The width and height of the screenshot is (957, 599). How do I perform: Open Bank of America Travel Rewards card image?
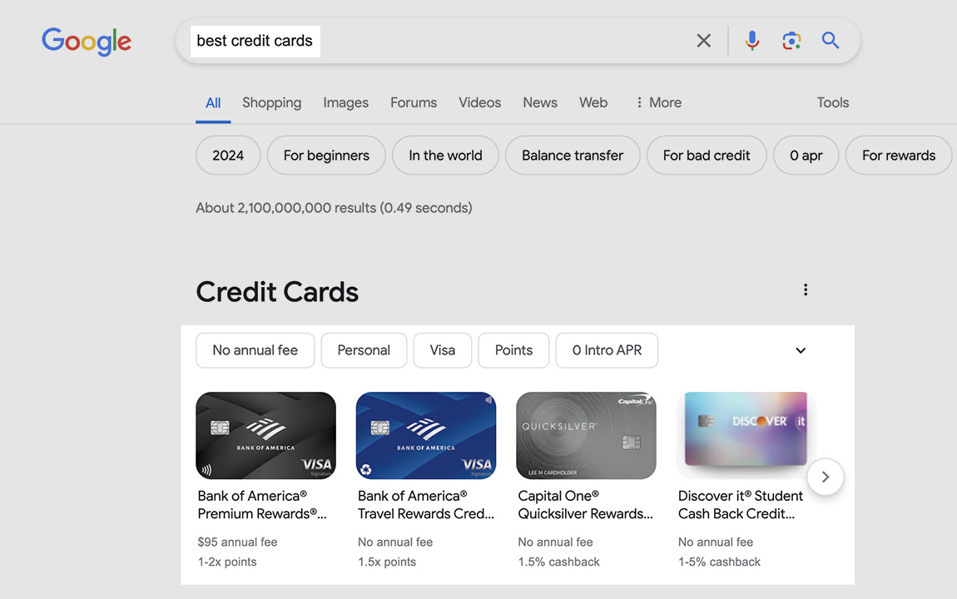(426, 436)
